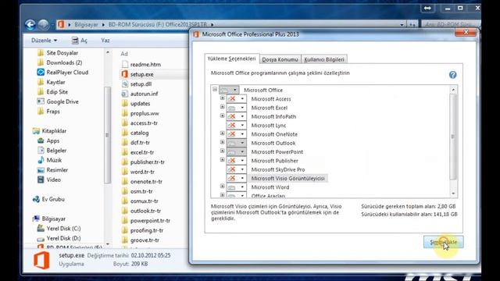Switch to Kullanıcı Bilgileri tab

coord(324,59)
